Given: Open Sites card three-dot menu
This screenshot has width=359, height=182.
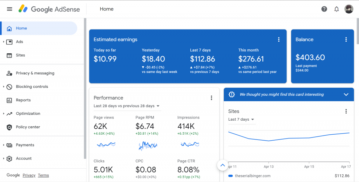Looking at the screenshot, I should [x=346, y=111].
